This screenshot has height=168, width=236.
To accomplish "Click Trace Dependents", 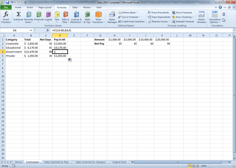I will (159, 17).
